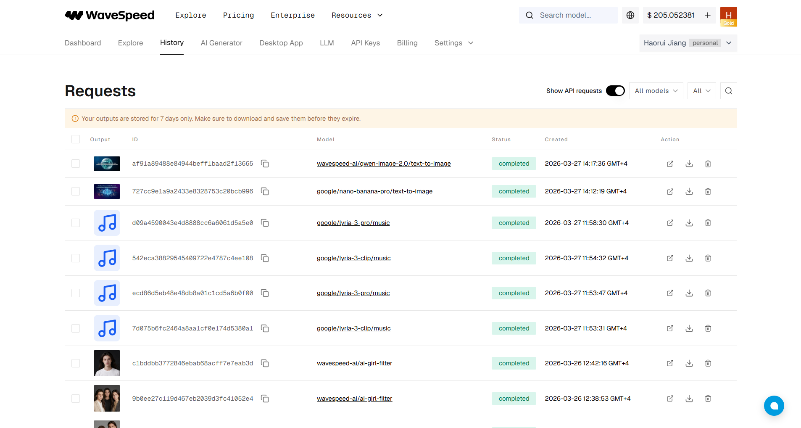Click the requests search magnifier icon
801x428 pixels.
pos(728,91)
